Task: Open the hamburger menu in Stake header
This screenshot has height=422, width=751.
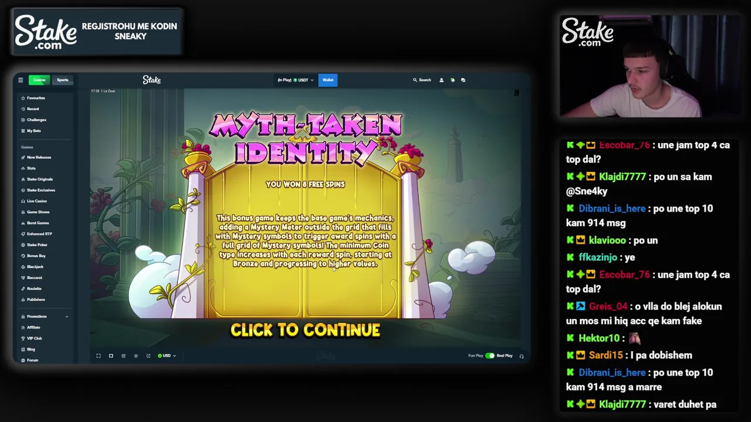Action: [x=21, y=80]
